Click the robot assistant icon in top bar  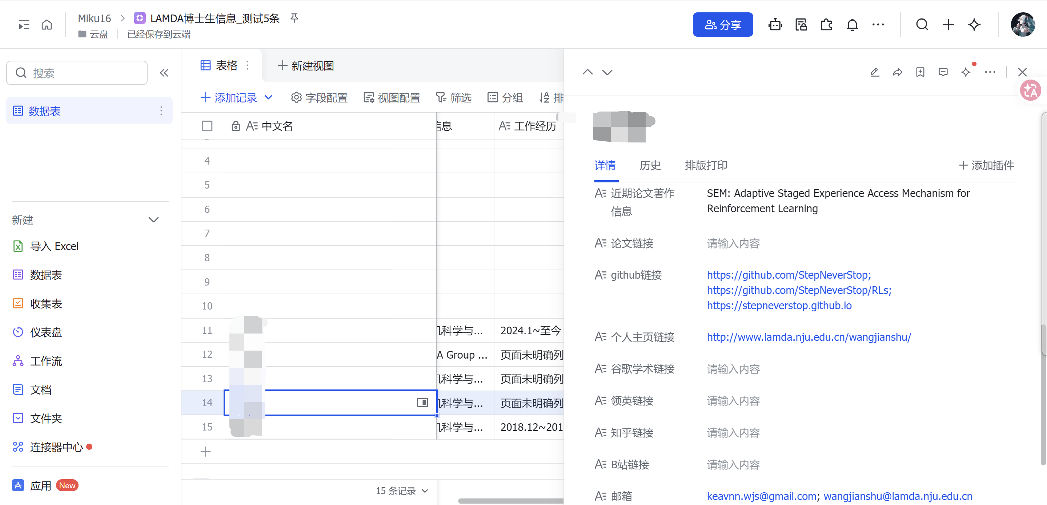(775, 25)
